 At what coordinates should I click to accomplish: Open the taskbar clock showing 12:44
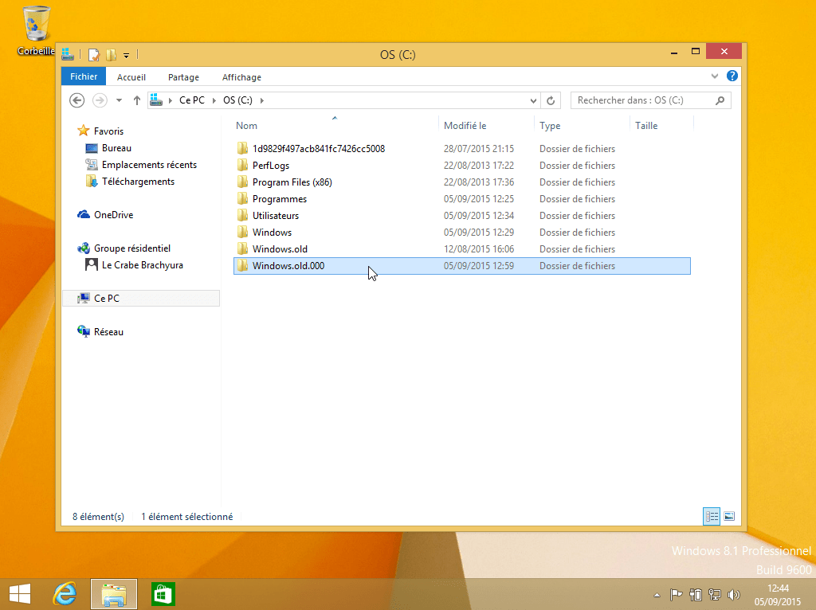click(778, 595)
